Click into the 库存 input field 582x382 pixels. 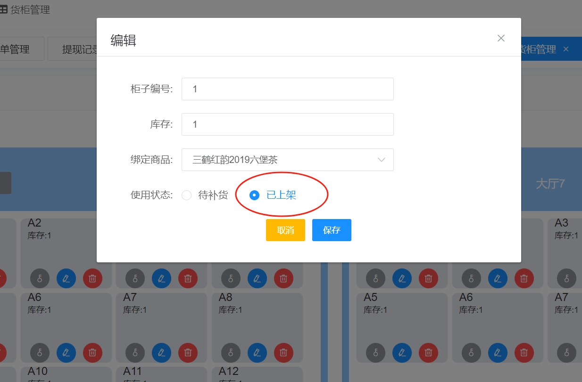287,124
